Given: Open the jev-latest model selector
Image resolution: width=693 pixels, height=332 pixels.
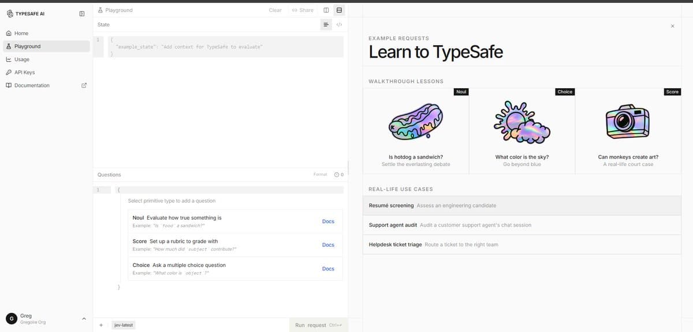Looking at the screenshot, I should pyautogui.click(x=124, y=325).
